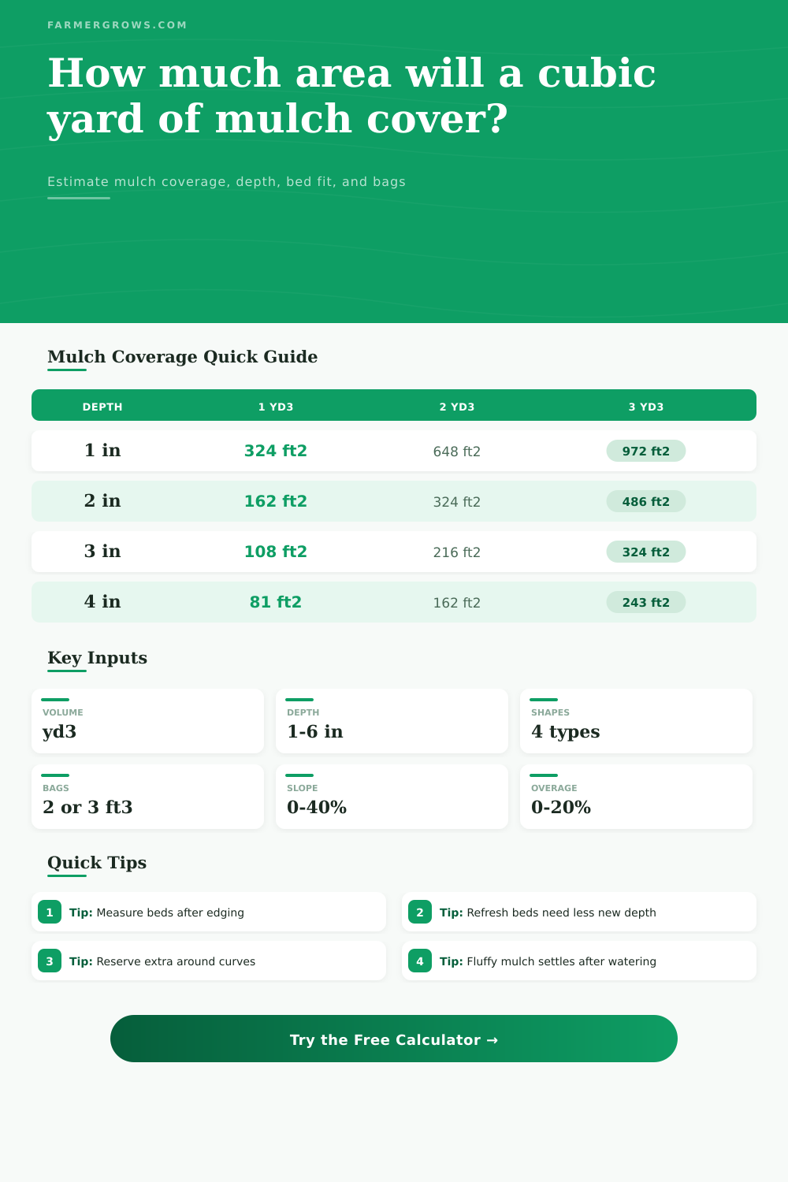This screenshot has width=788, height=1182.
Task: Click the 216 ft2 cell
Action: coord(457,552)
